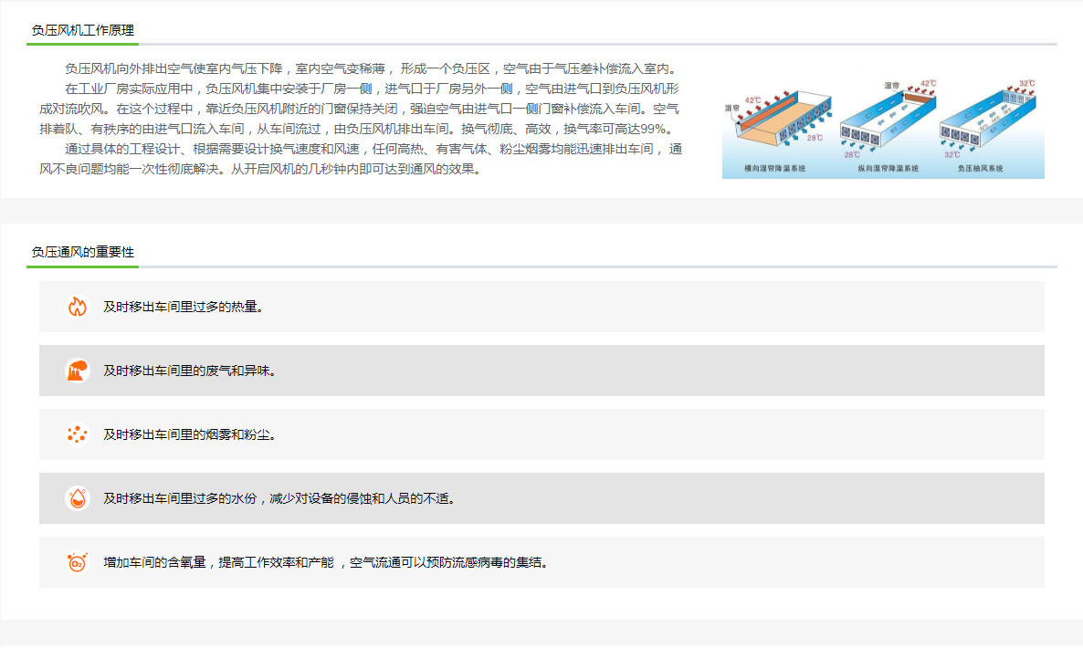The height and width of the screenshot is (648, 1083).
Task: Click the text 及时移出车间里的烟雾和粉尘
Action: pyautogui.click(x=189, y=434)
